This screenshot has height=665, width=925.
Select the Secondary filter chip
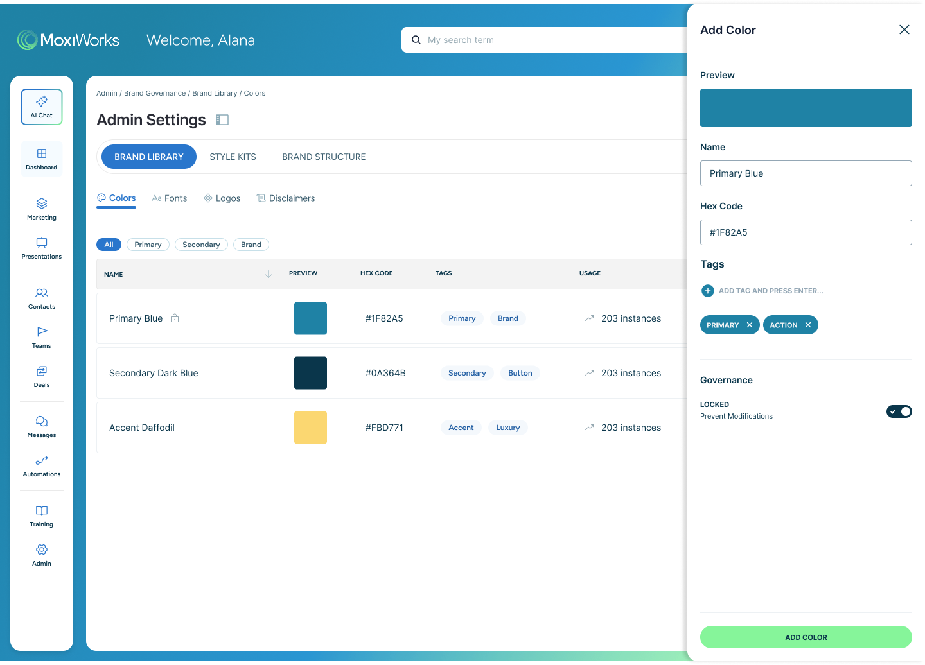pyautogui.click(x=201, y=245)
